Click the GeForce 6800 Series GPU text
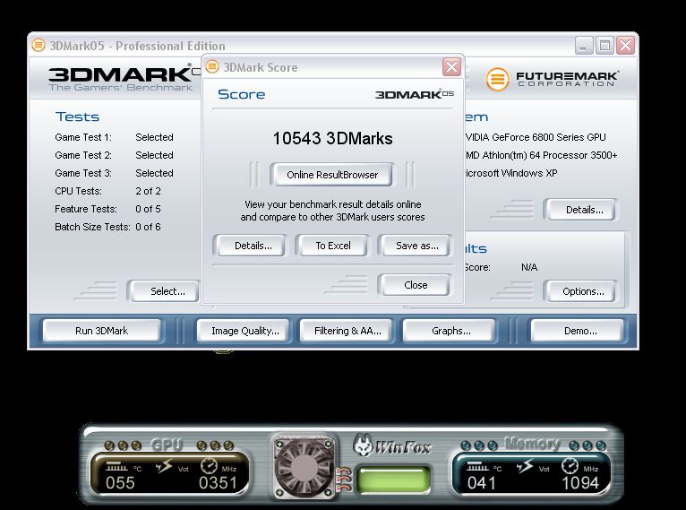 coord(536,137)
